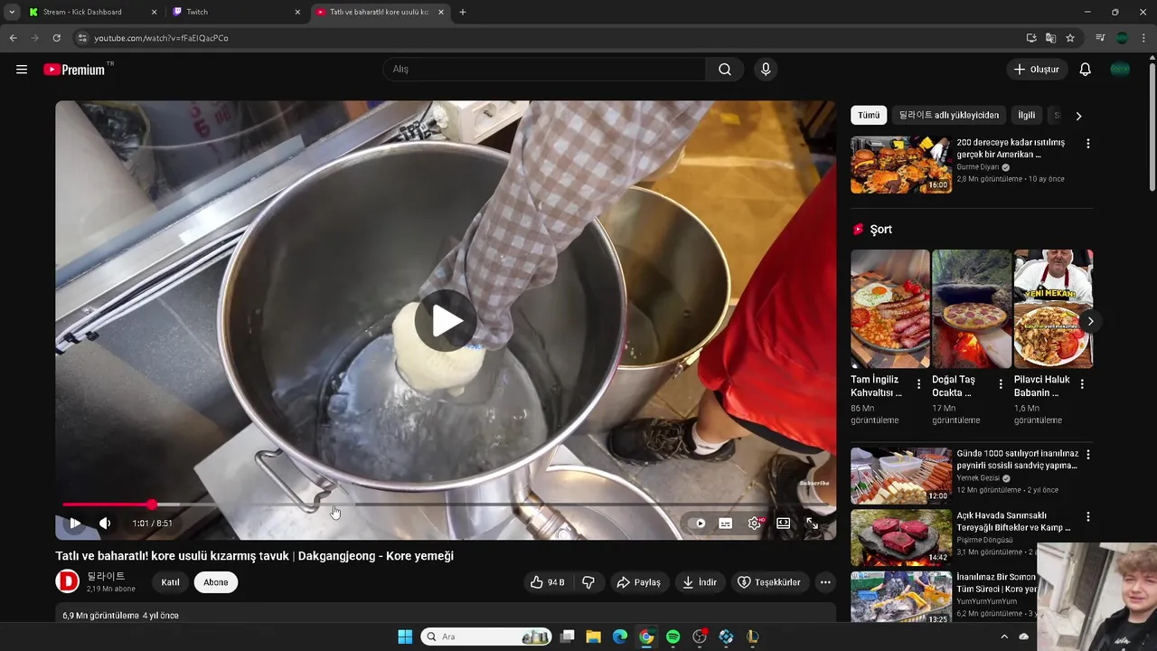The image size is (1157, 651).
Task: Open options for Doğal Taş Ocakta short
Action: (x=1001, y=384)
